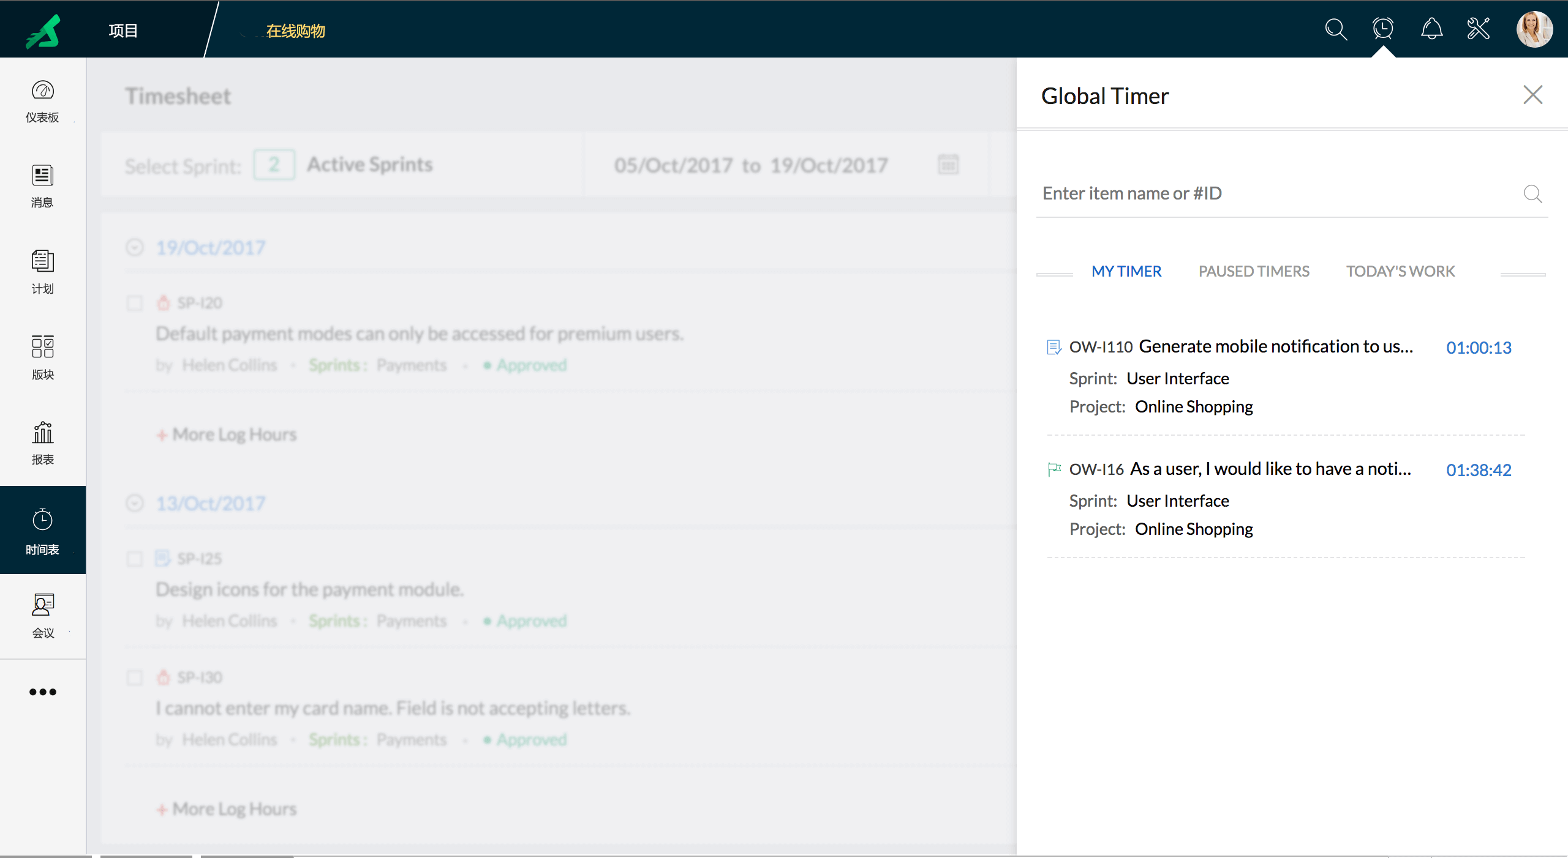Open the 消息 feed sidebar icon
The height and width of the screenshot is (858, 1568).
42,186
